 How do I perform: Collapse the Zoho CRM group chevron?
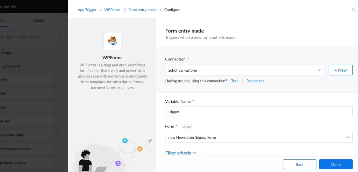click(52, 66)
